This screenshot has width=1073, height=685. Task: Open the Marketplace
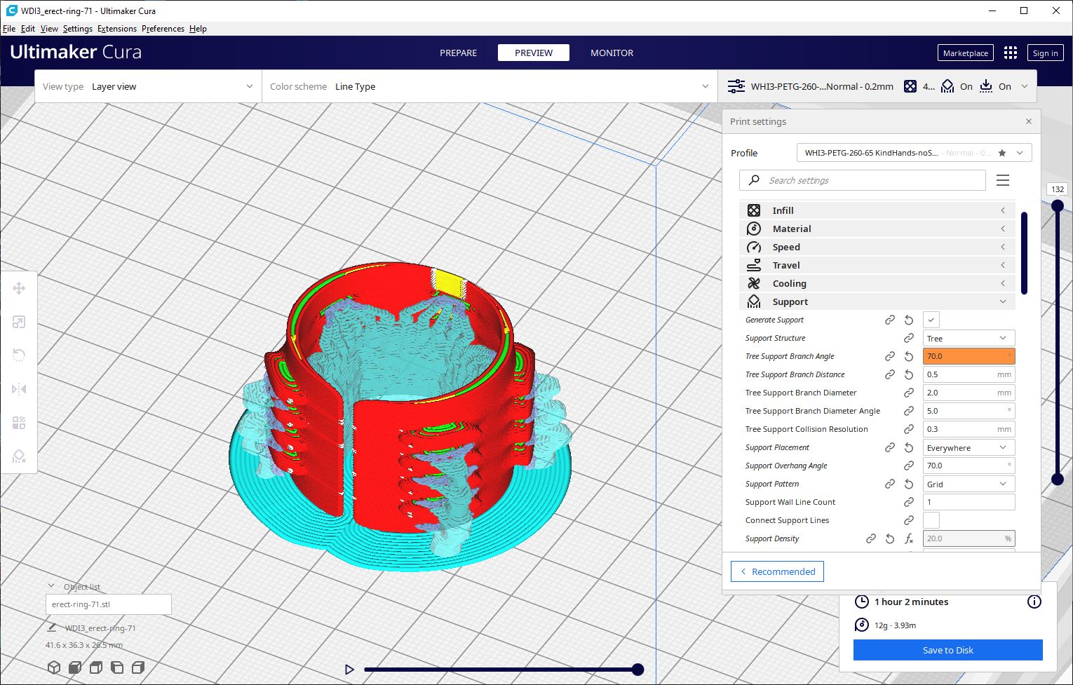[965, 53]
